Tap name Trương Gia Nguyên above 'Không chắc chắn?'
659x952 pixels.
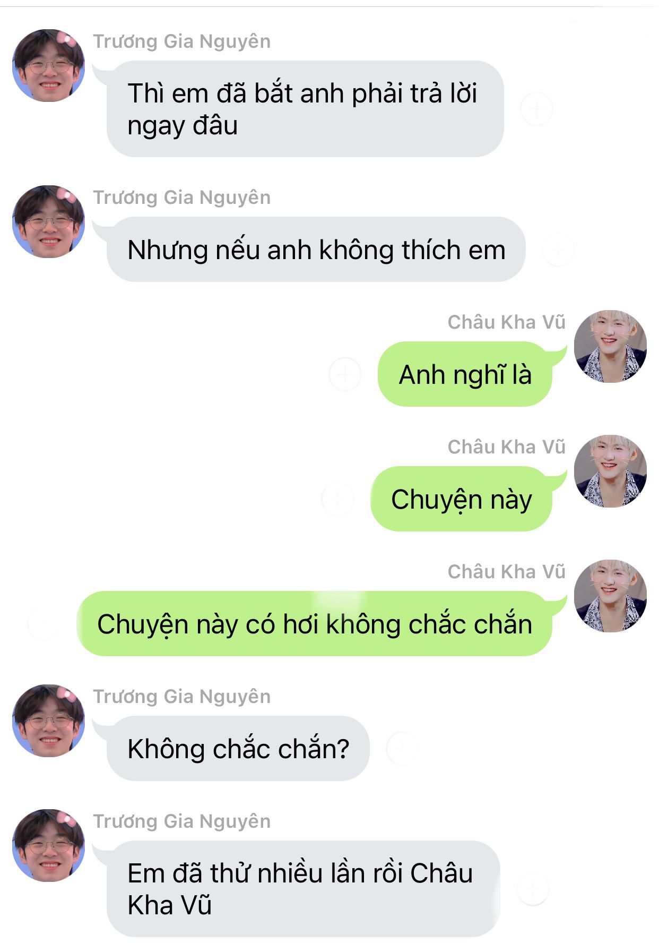click(182, 697)
